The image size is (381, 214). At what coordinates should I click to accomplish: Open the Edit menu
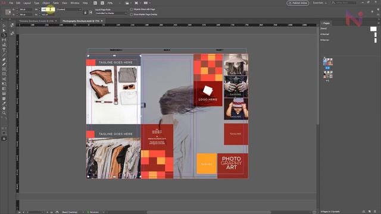[18, 3]
